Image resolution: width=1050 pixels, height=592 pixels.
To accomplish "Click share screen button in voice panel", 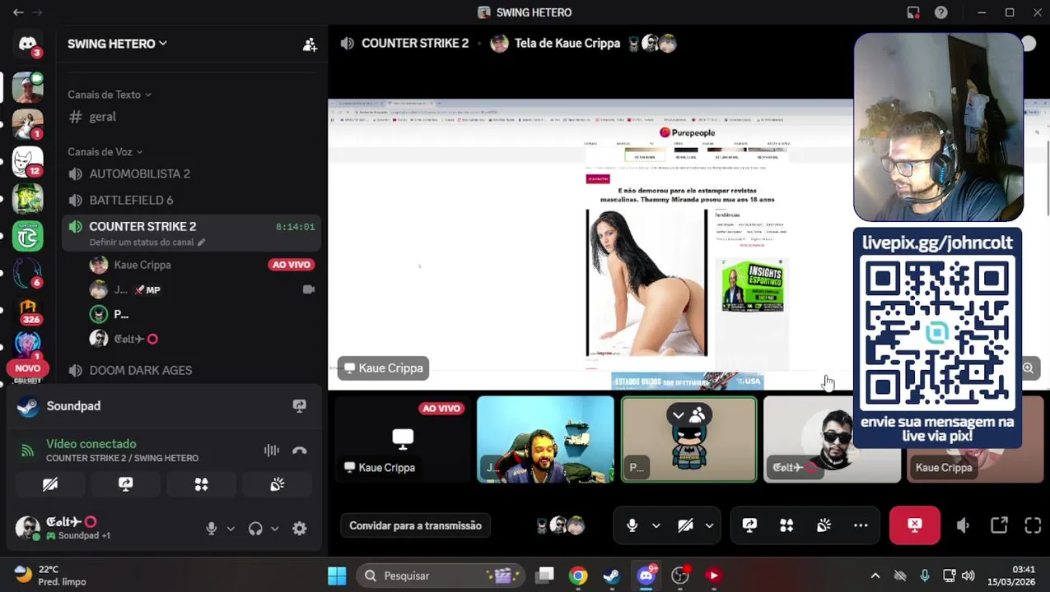I will (125, 484).
